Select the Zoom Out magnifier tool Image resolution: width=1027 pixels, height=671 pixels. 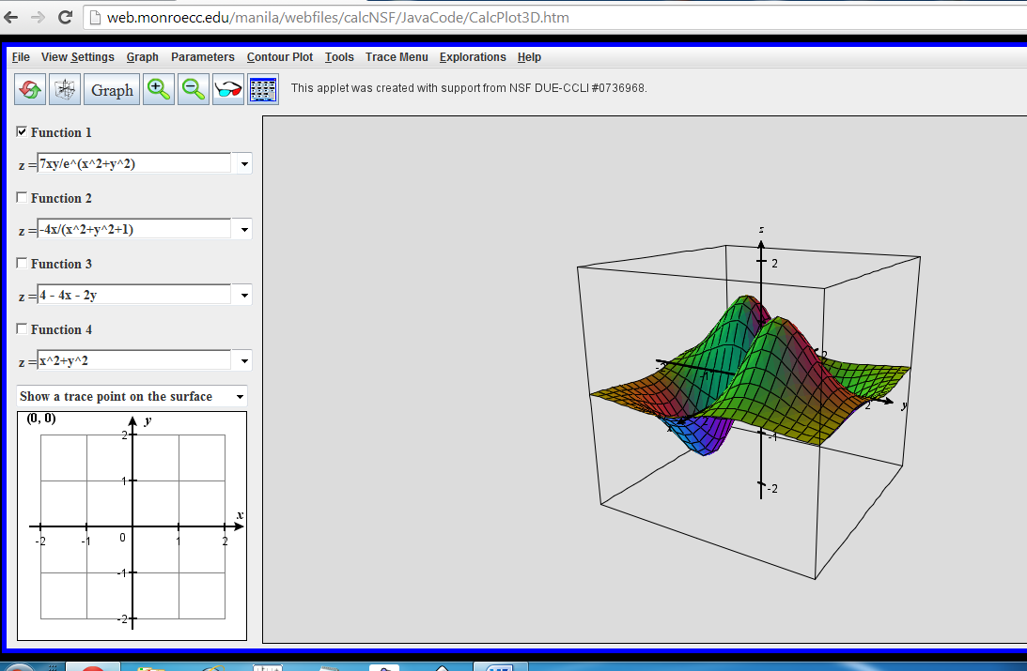coord(193,88)
